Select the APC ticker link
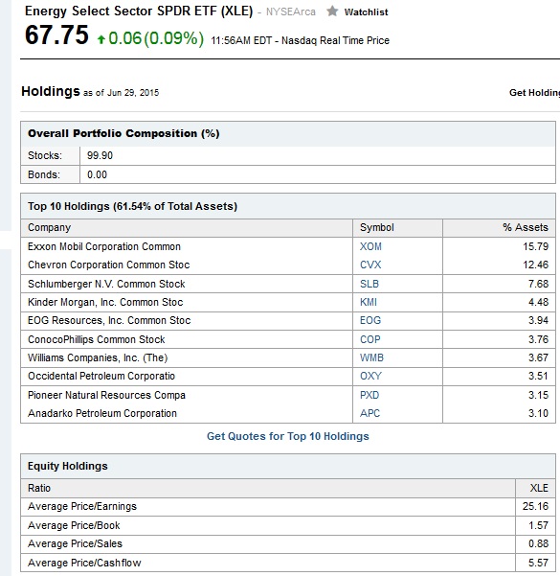 (370, 414)
